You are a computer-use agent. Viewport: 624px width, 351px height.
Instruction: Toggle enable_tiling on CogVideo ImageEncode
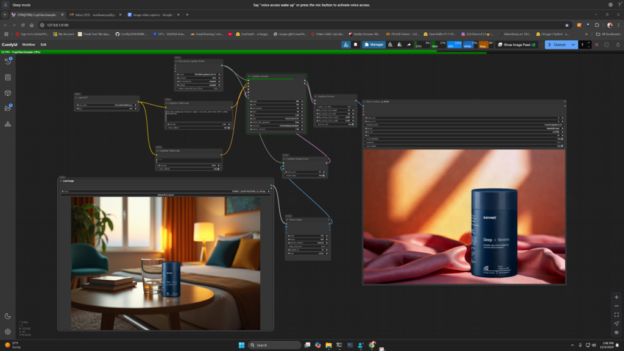[x=305, y=175]
